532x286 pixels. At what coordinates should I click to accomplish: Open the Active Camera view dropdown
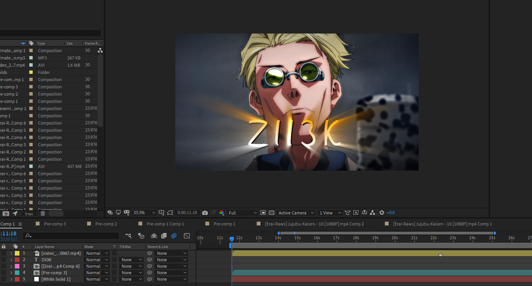[x=296, y=213]
